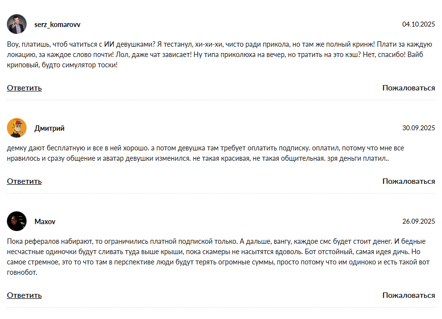
Task: Open the serz_komarovv username profile
Action: pos(57,24)
